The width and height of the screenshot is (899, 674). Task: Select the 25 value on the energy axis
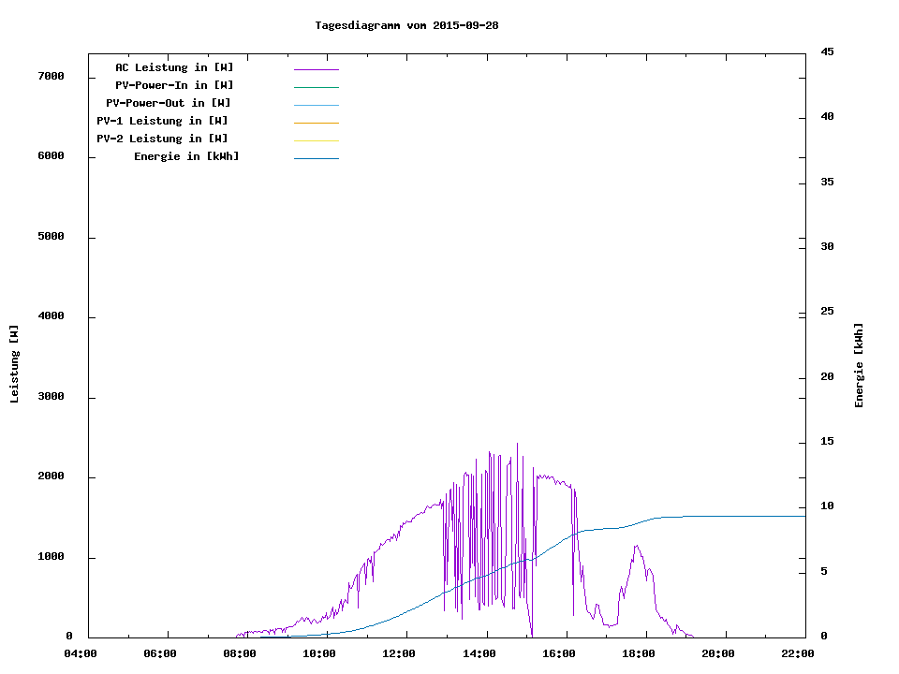coord(827,311)
